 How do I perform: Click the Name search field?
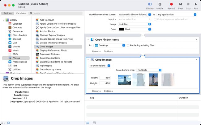coord(55,13)
